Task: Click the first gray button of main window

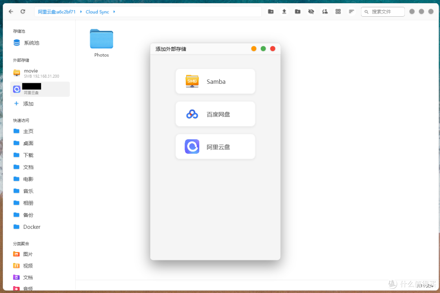Action: (x=412, y=11)
